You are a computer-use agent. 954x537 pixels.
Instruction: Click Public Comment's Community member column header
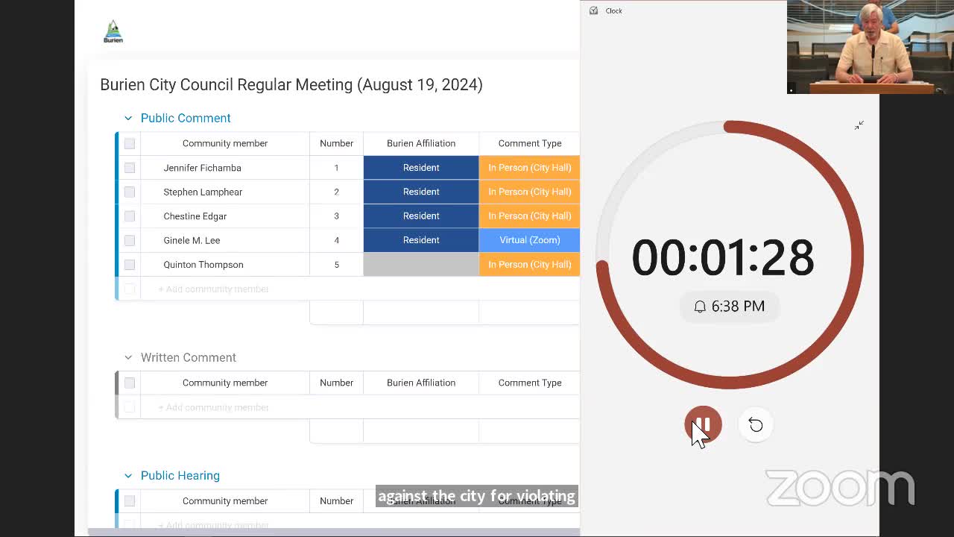click(x=225, y=143)
